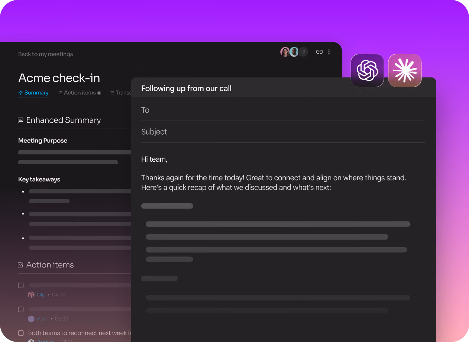
Task: Show the +2 additional participants badge
Action: coord(303,52)
